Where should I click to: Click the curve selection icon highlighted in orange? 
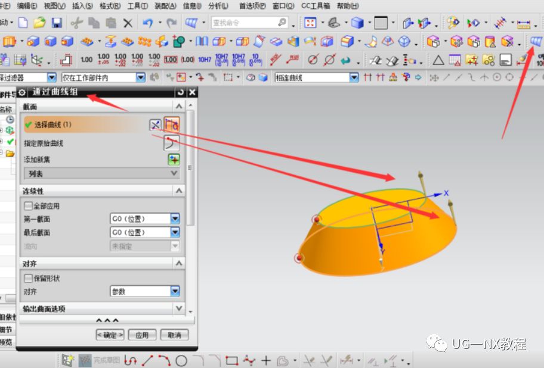[x=172, y=124]
